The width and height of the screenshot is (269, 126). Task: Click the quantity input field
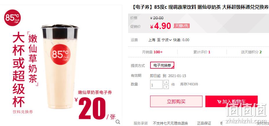pos(156,85)
